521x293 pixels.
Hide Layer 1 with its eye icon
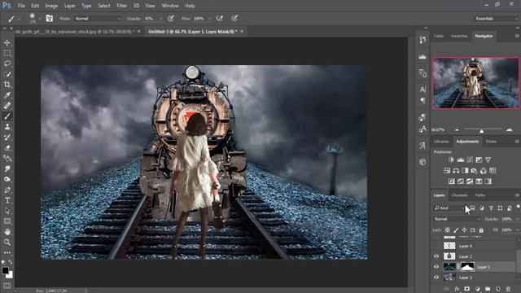[436, 267]
